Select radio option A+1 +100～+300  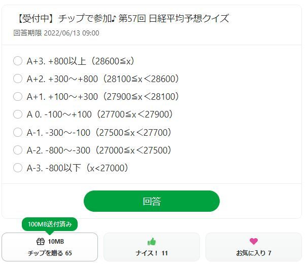[18, 97]
